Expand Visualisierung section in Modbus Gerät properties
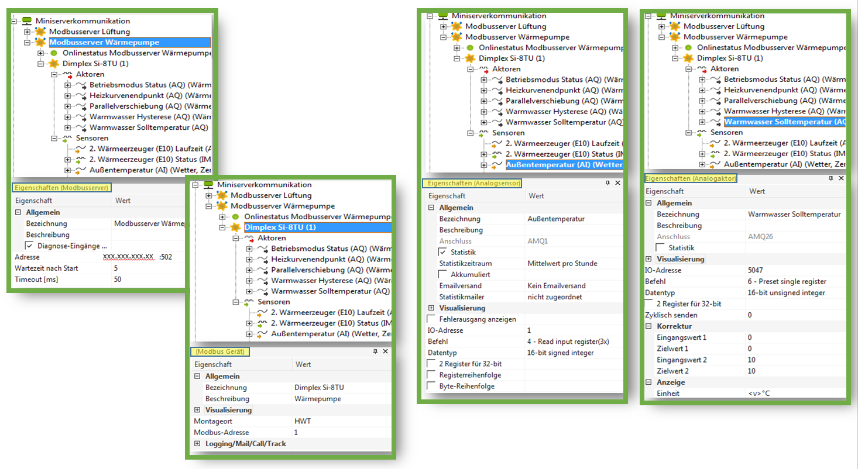This screenshot has height=469, width=858. coord(197,410)
